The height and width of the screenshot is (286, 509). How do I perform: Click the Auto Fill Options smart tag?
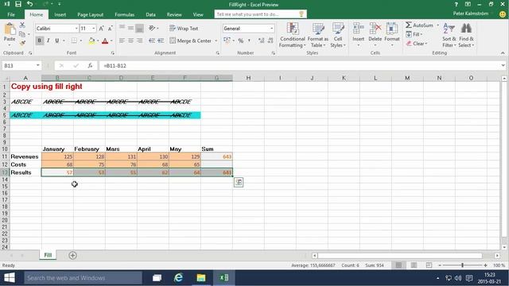239,182
